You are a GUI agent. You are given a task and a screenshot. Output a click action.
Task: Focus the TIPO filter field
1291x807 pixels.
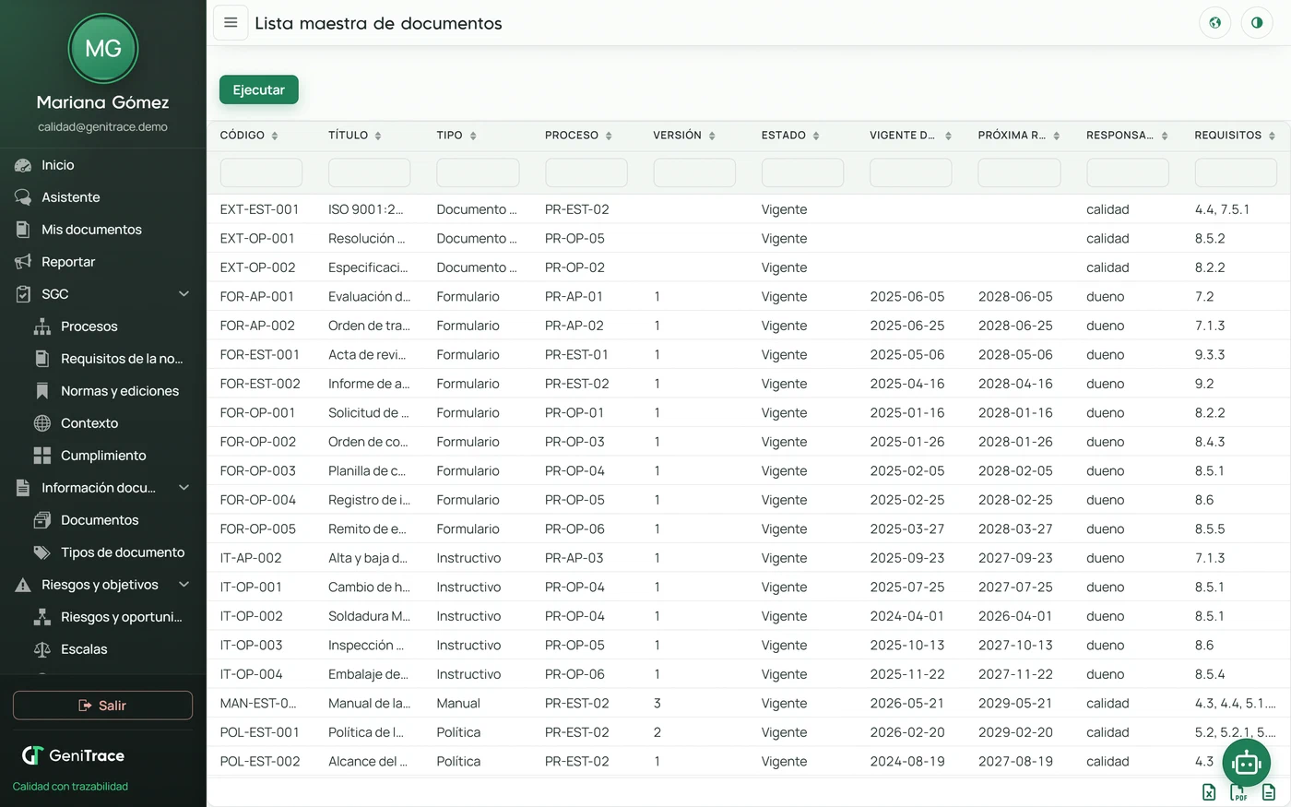click(478, 172)
